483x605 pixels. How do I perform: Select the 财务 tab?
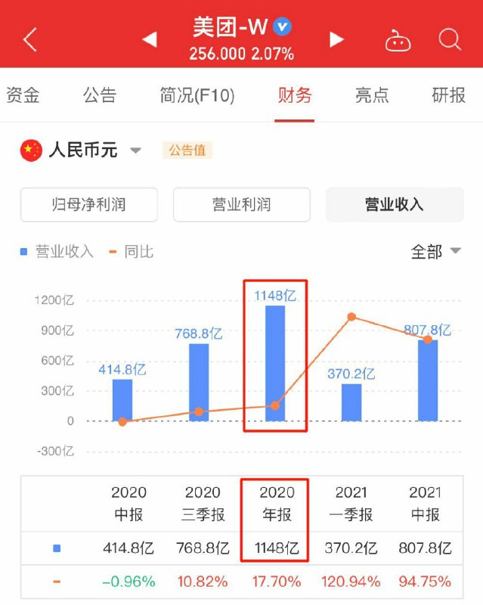[x=294, y=95]
